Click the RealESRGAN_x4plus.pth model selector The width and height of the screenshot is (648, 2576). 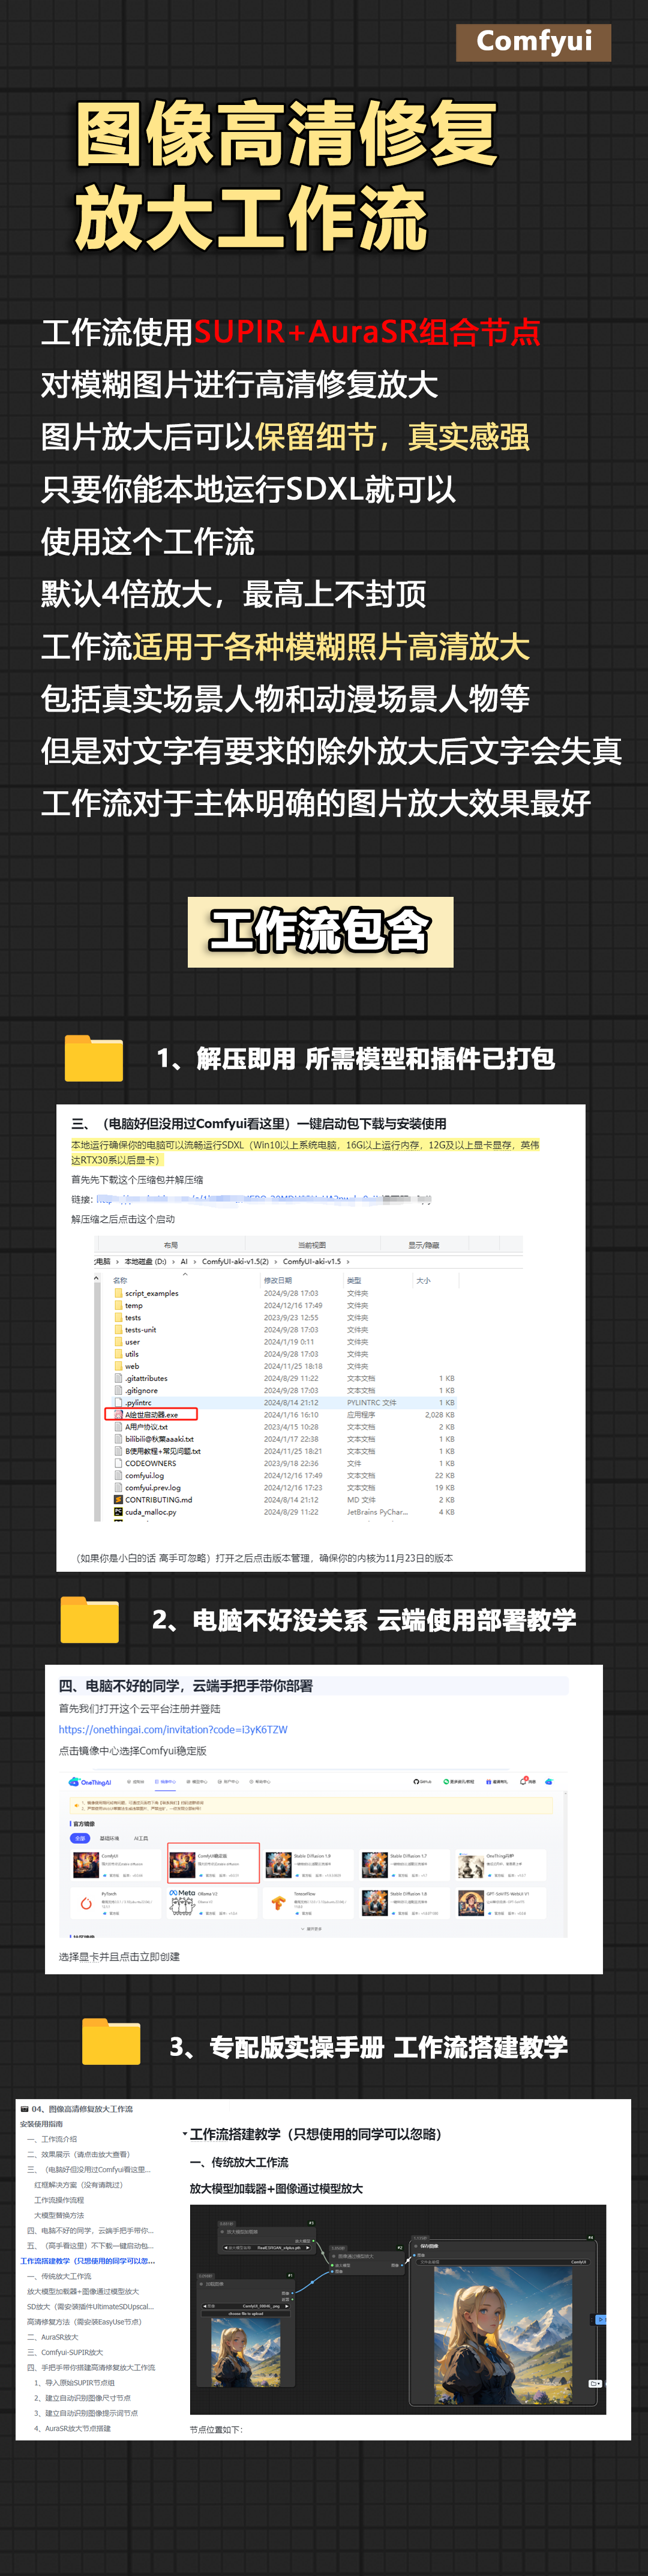pyautogui.click(x=267, y=2247)
